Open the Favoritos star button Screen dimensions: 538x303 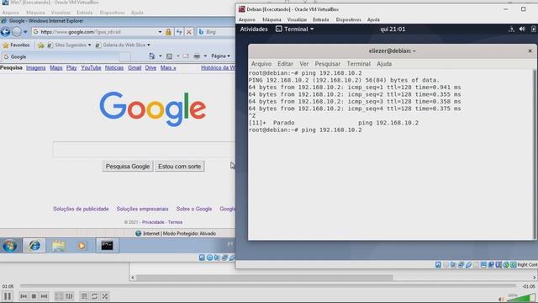[x=16, y=45]
